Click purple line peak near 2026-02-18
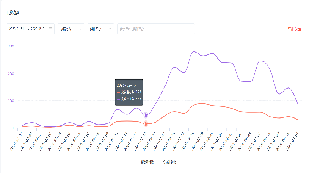309x173 pixels. point(194,52)
